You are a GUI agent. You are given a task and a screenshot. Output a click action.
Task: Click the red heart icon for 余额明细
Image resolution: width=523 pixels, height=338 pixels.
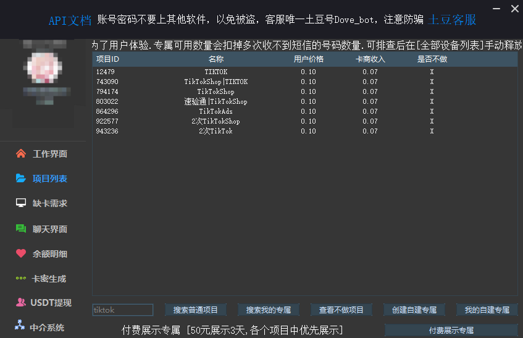20,253
